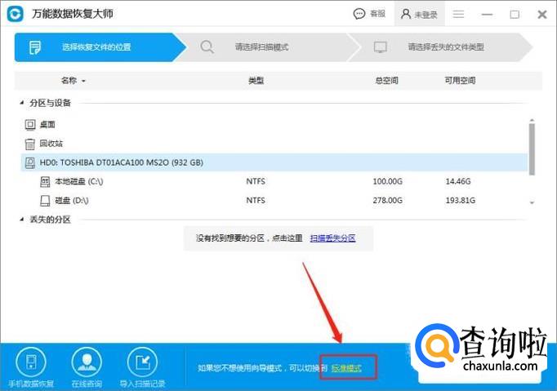The image size is (557, 391).
Task: Click the desktop icon beside 桌面
Action: click(30, 125)
